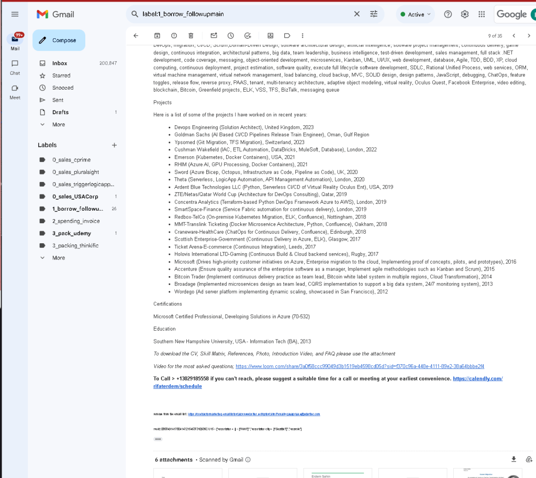Click the '6 attachments' label
This screenshot has height=478, width=536.
(x=174, y=460)
